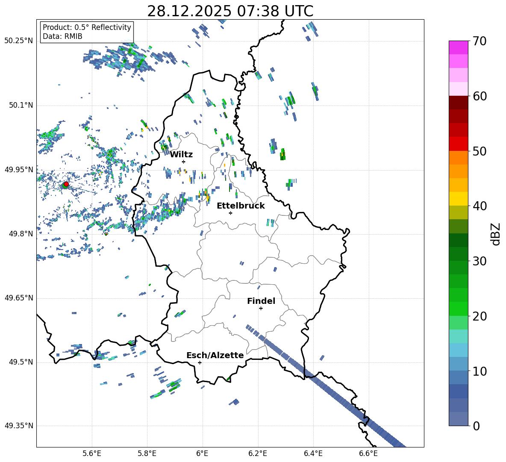The image size is (506, 462).
Task: Click the bright green 20 dBZ swatch
Action: tap(458, 309)
